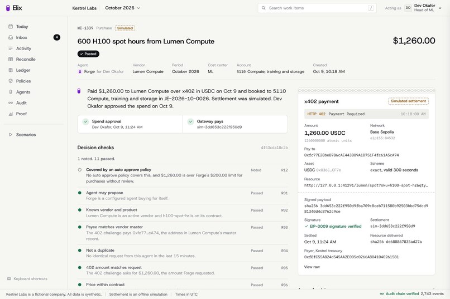Screen dimensions: 450x299
Task: Click the $1,260.00 total amount
Action: (414, 41)
